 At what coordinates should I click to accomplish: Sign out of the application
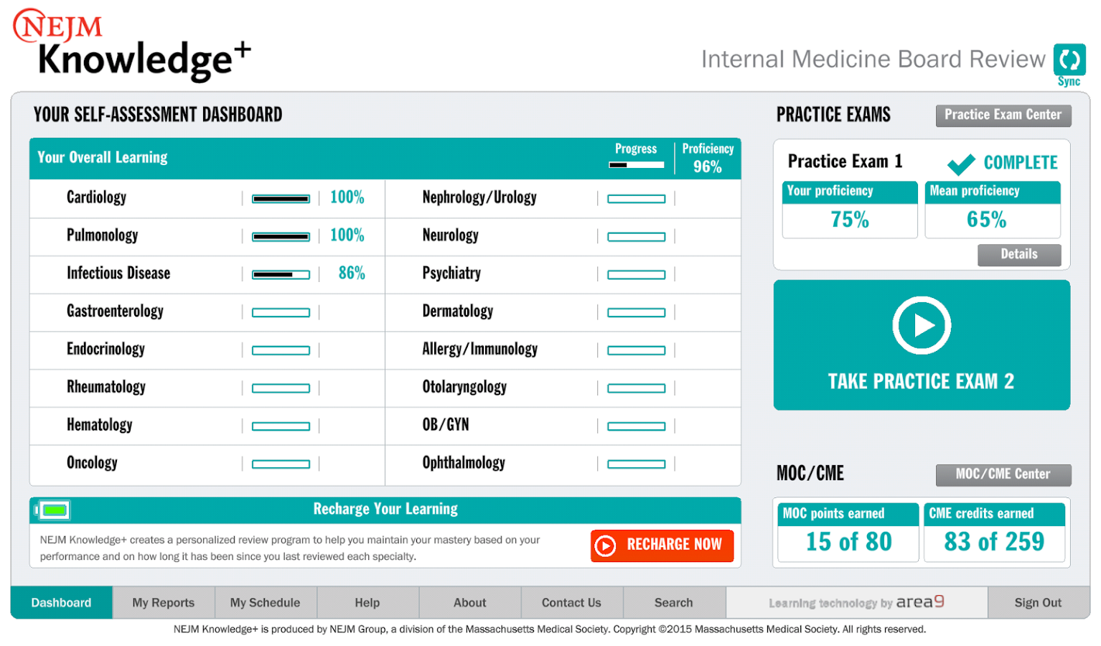pyautogui.click(x=1037, y=602)
